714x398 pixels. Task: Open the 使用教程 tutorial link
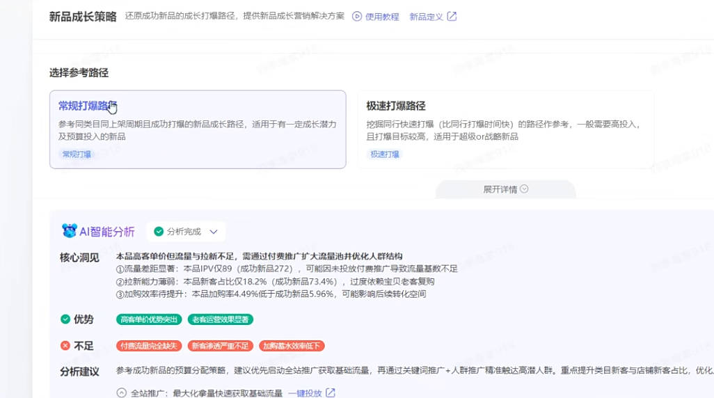pos(381,17)
